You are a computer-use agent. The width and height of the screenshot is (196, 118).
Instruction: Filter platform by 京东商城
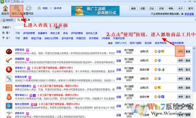93,38
